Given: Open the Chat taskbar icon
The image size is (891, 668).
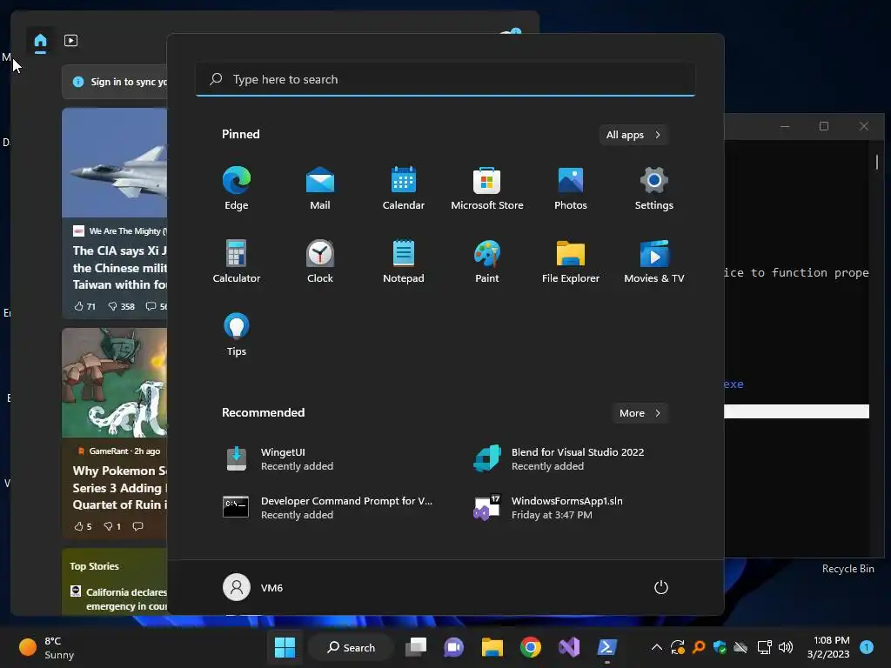Looking at the screenshot, I should pos(454,647).
